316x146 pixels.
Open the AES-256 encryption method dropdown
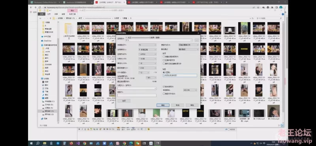click(190, 90)
